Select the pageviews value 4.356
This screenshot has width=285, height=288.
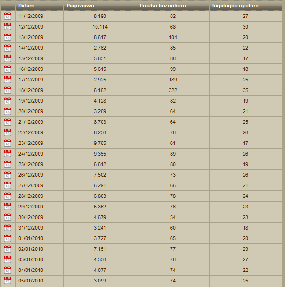(100, 259)
